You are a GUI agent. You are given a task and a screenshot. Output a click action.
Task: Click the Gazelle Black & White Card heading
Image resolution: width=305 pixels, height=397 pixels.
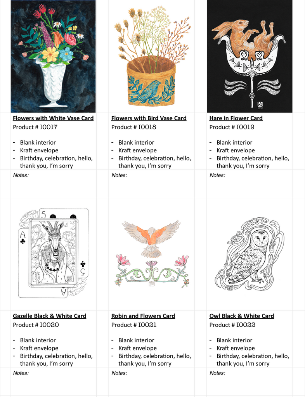(x=50, y=316)
